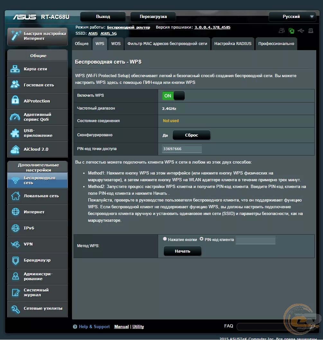Click the Брандмауэр shield icon

15,260
